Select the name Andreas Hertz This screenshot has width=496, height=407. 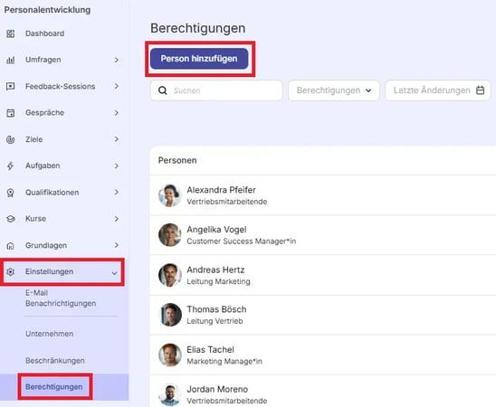(x=215, y=270)
